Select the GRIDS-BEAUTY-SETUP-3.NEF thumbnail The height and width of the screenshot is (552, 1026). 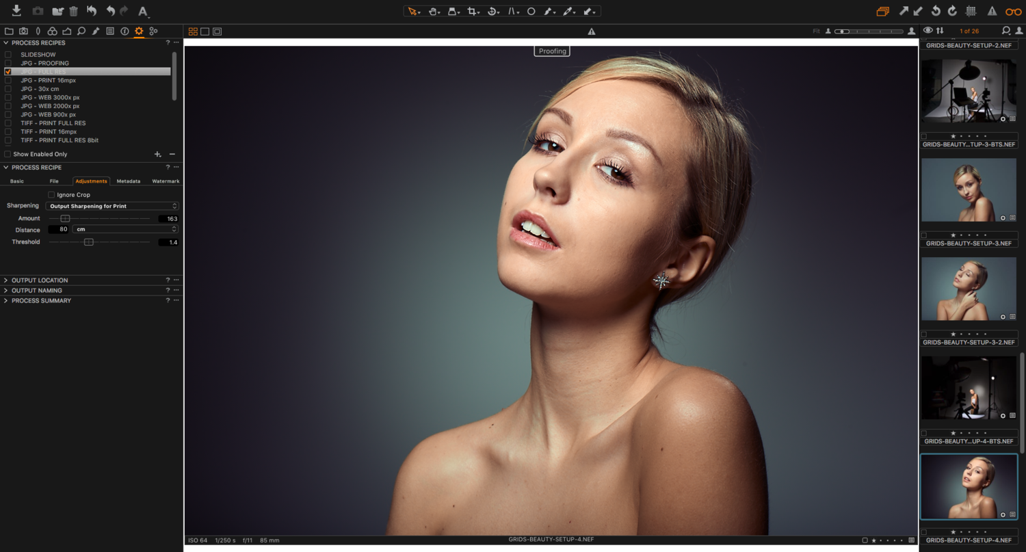(x=969, y=189)
